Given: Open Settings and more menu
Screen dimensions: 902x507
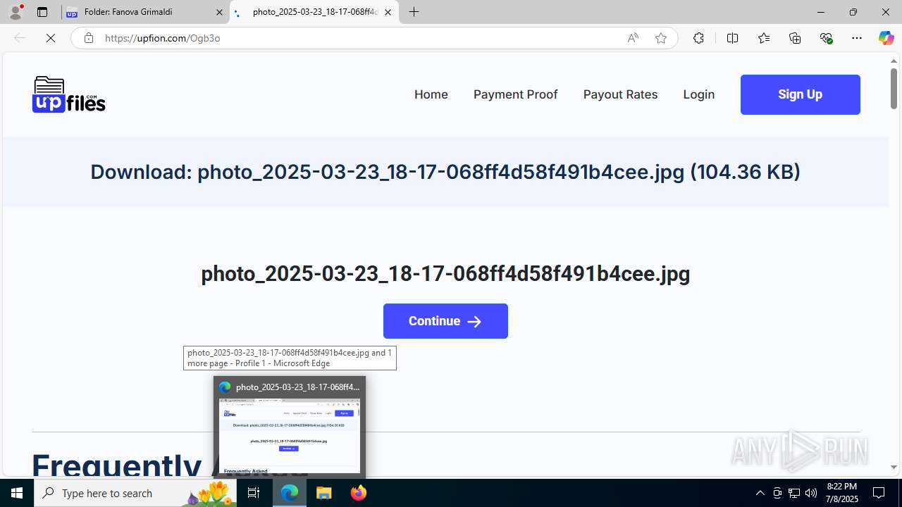Looking at the screenshot, I should [x=857, y=38].
